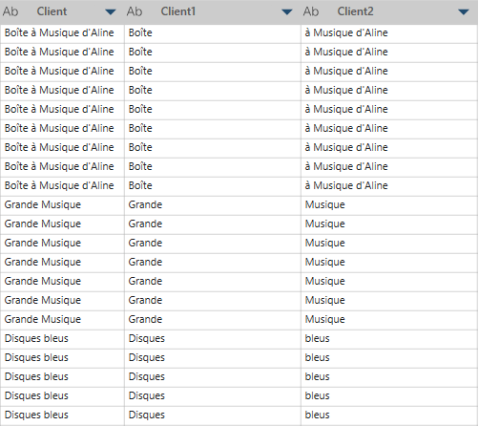Image resolution: width=479 pixels, height=426 pixels.
Task: Open the Client1 column filter dropdown arrow
Action: pos(287,12)
